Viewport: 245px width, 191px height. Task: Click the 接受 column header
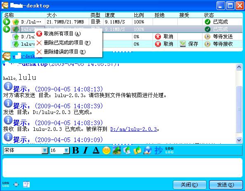[184, 15]
